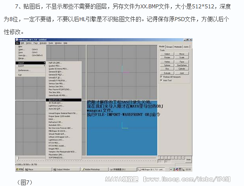Viewport: 244px width, 186px height.
Task: Expand the Export submenu
Action: (x=31, y=66)
